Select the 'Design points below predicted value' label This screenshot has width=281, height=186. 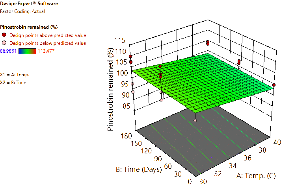48,42
